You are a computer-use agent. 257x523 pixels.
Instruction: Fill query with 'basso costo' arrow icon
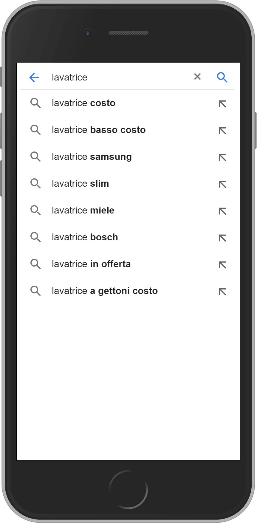click(222, 131)
